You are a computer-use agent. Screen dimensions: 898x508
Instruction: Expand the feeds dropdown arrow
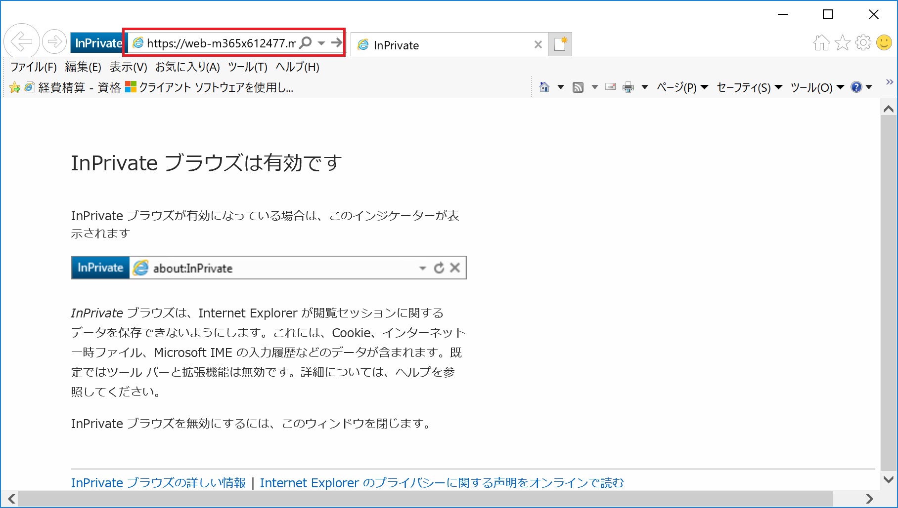point(595,87)
